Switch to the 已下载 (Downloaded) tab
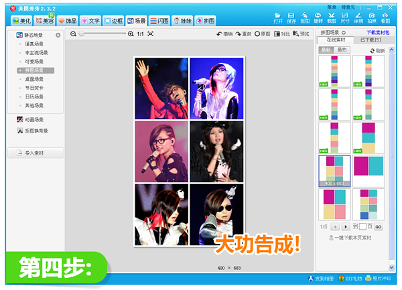This screenshot has width=402, height=290. (370, 41)
